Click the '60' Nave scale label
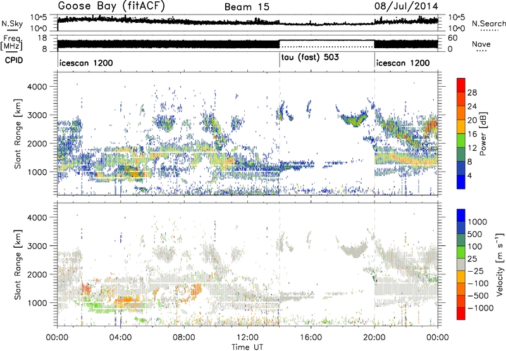This screenshot has width=506, height=351. [453, 38]
